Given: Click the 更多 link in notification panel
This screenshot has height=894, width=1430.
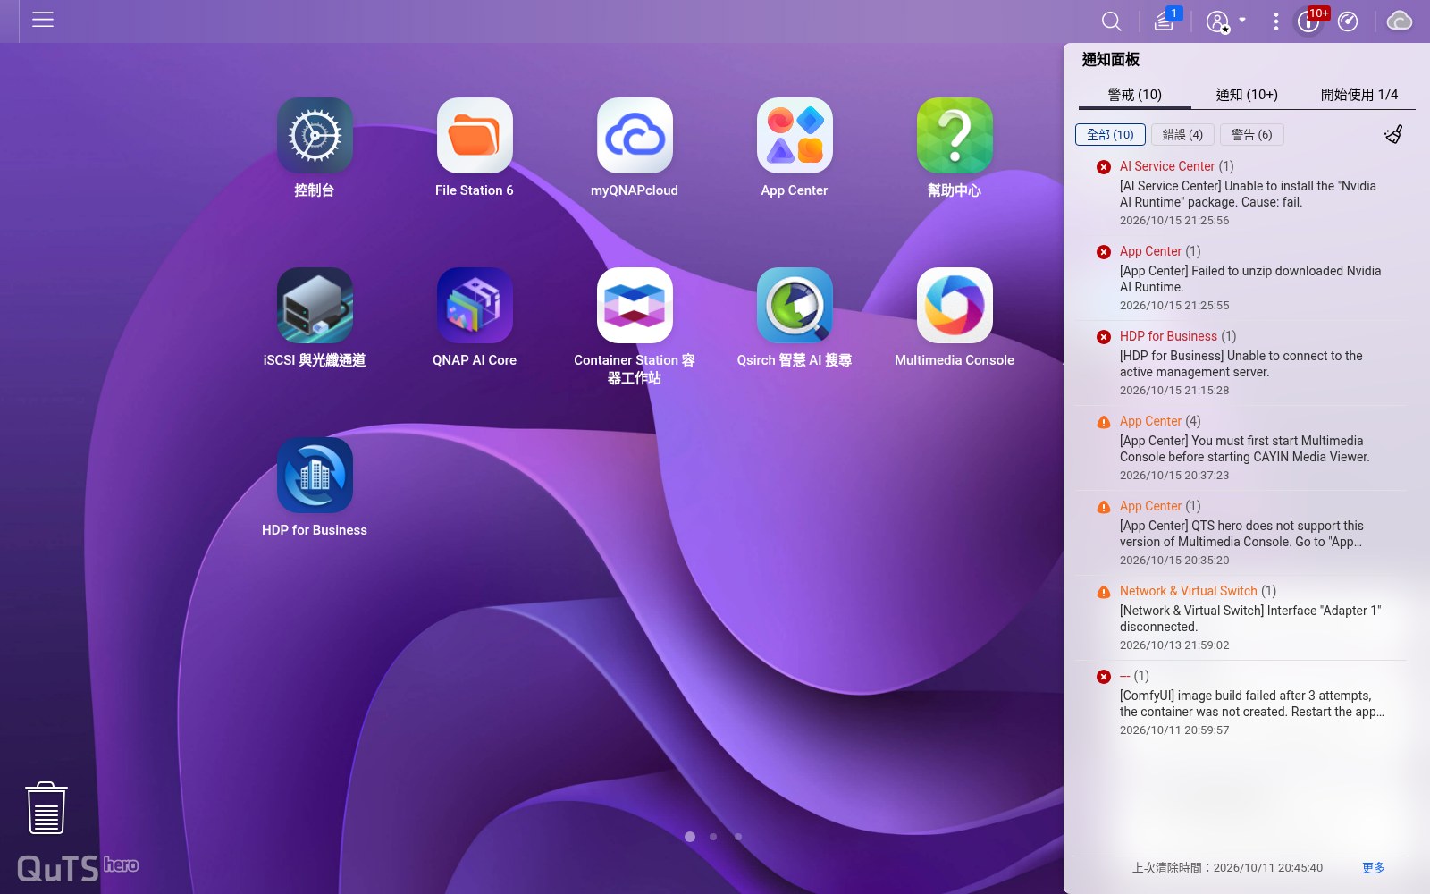Looking at the screenshot, I should [1374, 868].
